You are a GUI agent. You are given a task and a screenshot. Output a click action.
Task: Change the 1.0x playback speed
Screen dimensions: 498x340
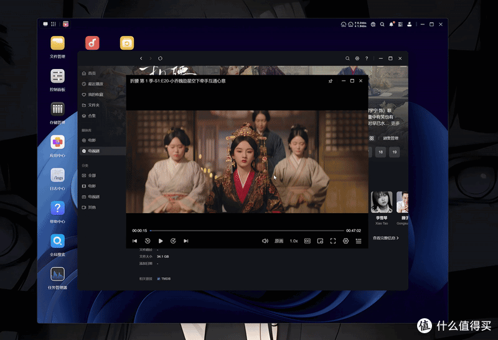tap(294, 241)
